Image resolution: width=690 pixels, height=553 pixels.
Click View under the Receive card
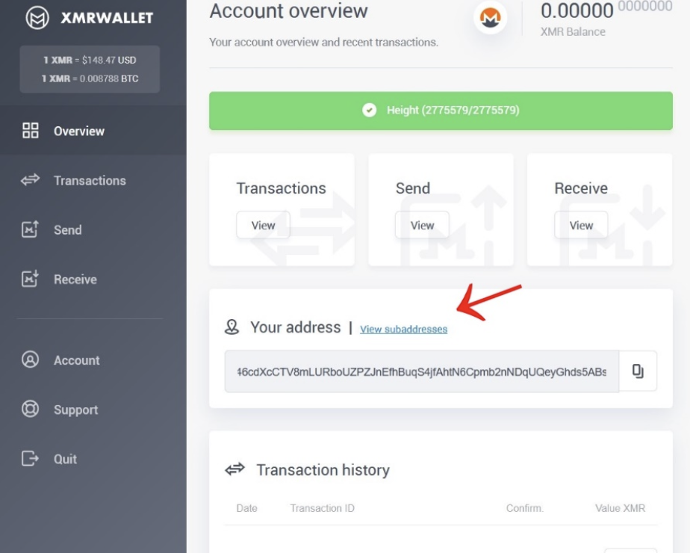(x=581, y=224)
